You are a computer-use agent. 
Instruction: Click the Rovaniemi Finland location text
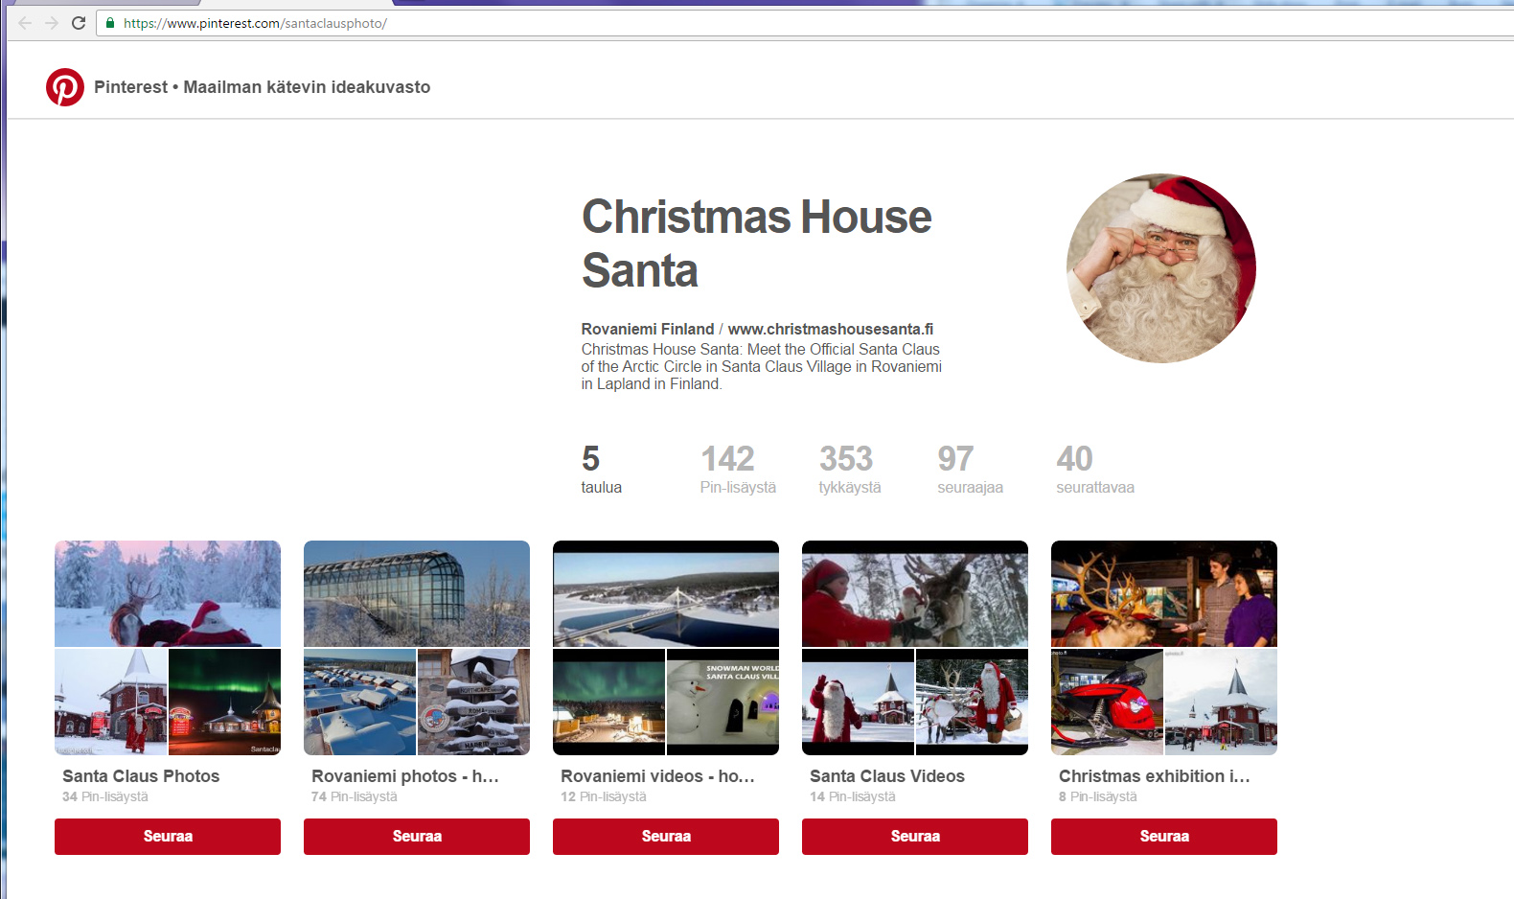pos(648,329)
